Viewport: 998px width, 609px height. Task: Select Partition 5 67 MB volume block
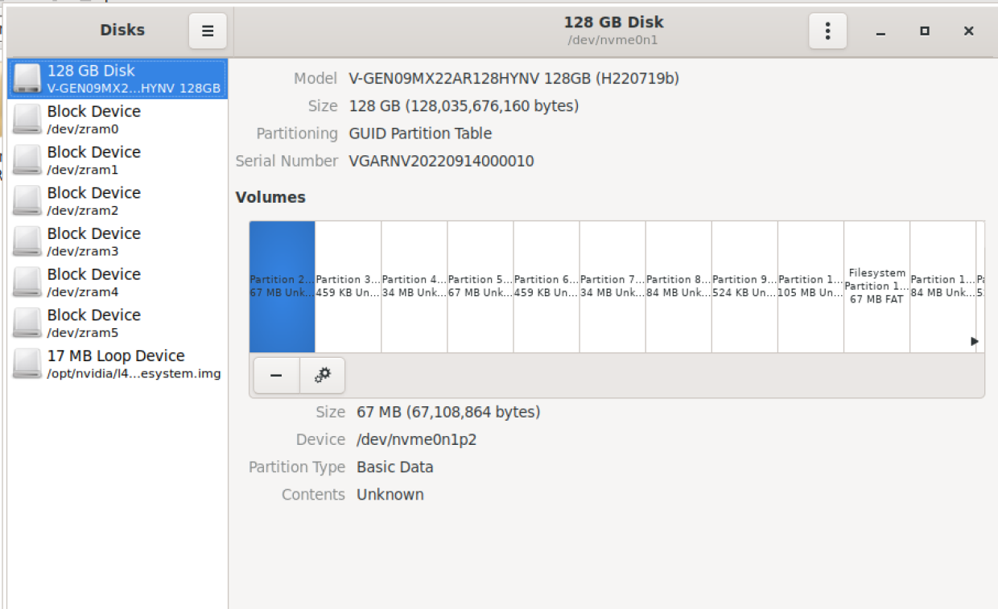(480, 287)
